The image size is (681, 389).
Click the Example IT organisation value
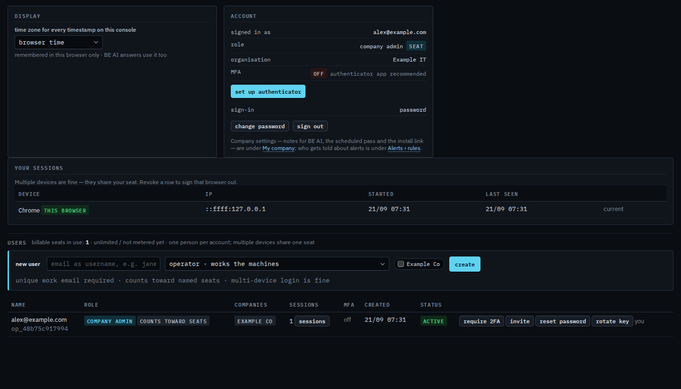pos(410,60)
